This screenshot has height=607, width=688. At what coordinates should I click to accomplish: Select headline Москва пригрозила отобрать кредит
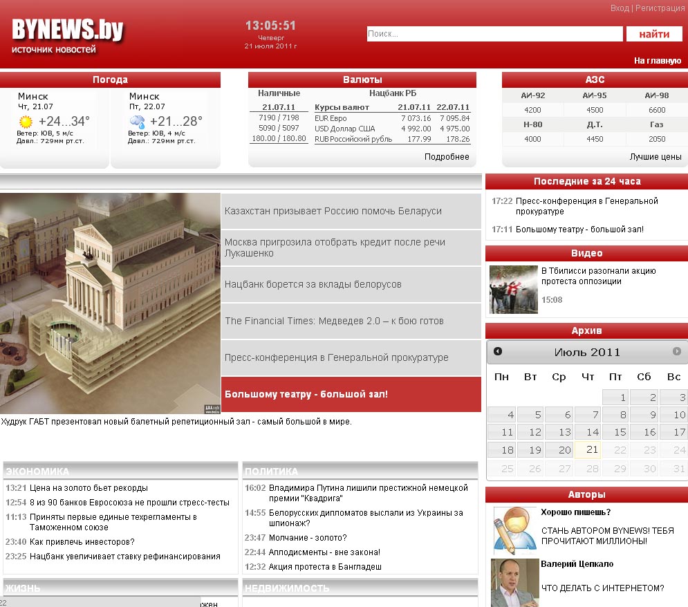coord(351,248)
